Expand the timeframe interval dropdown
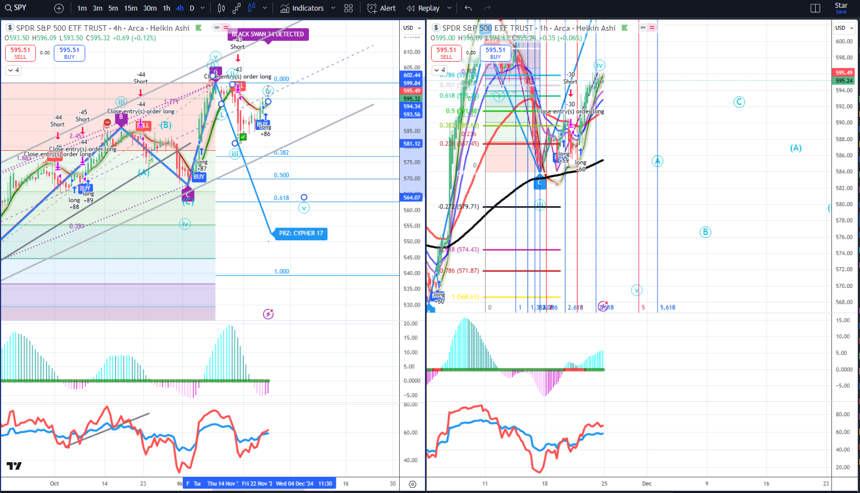Viewport: 860px width, 493px height. 203,8
